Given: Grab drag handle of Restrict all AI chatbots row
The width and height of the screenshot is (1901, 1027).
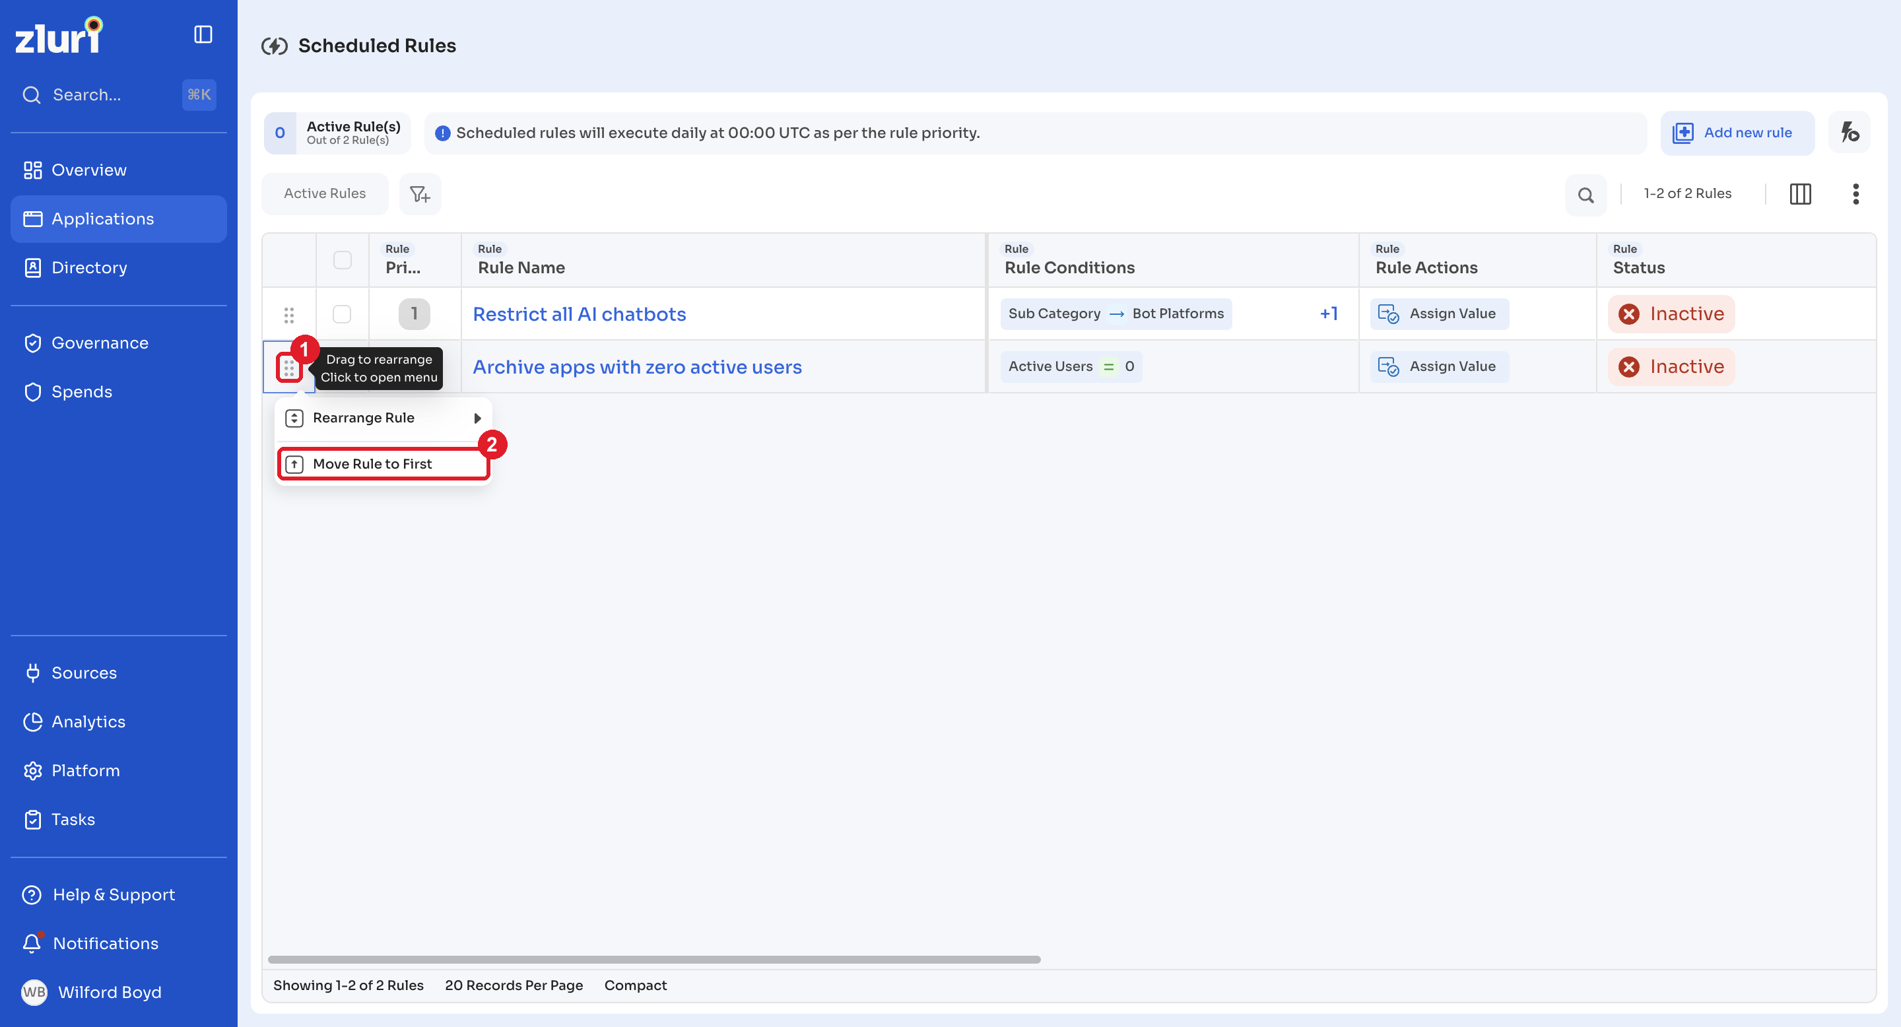Looking at the screenshot, I should click(x=289, y=315).
